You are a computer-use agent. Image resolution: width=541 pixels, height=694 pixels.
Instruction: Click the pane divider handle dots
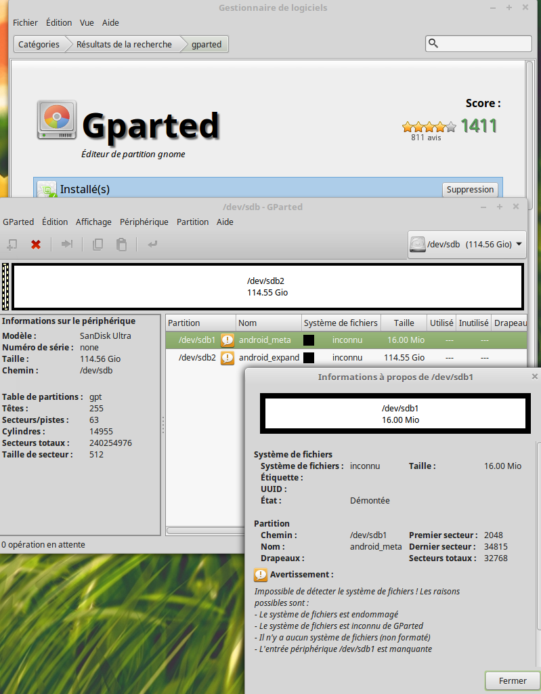(163, 425)
